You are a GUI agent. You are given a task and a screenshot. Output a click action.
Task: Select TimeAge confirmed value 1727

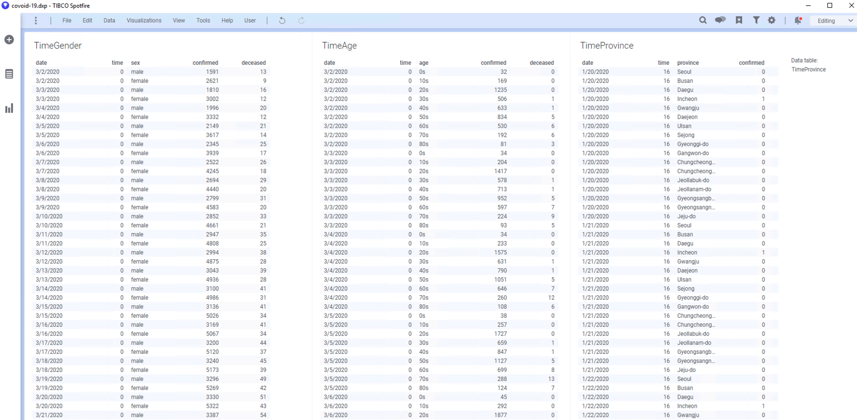(x=500, y=334)
